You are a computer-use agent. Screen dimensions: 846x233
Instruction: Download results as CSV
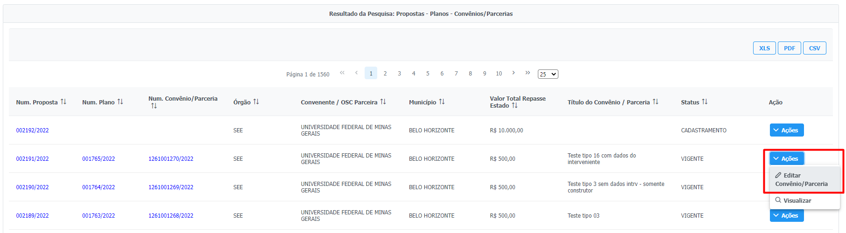[815, 48]
